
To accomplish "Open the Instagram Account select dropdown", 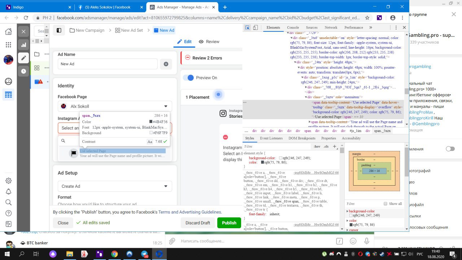I will pos(115,128).
